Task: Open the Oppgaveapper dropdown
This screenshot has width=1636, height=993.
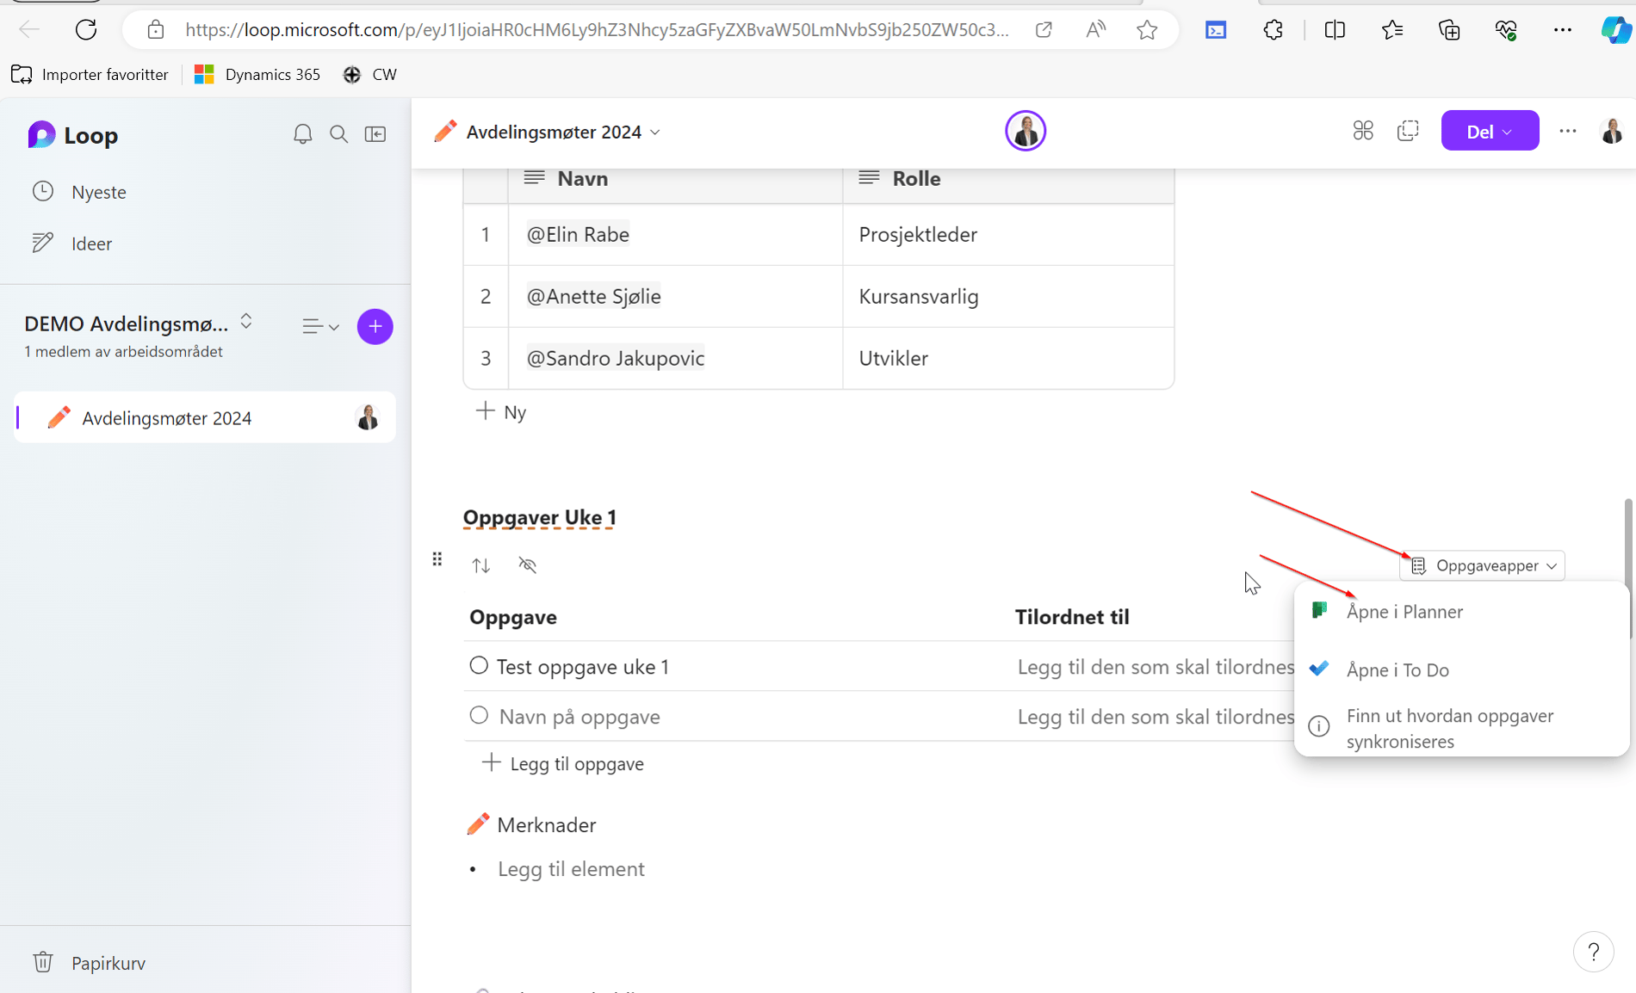Action: (1482, 565)
